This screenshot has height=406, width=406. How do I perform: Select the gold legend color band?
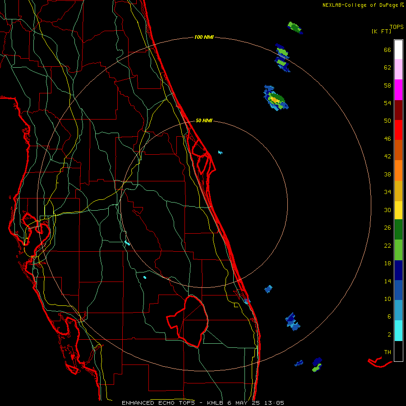click(x=398, y=191)
